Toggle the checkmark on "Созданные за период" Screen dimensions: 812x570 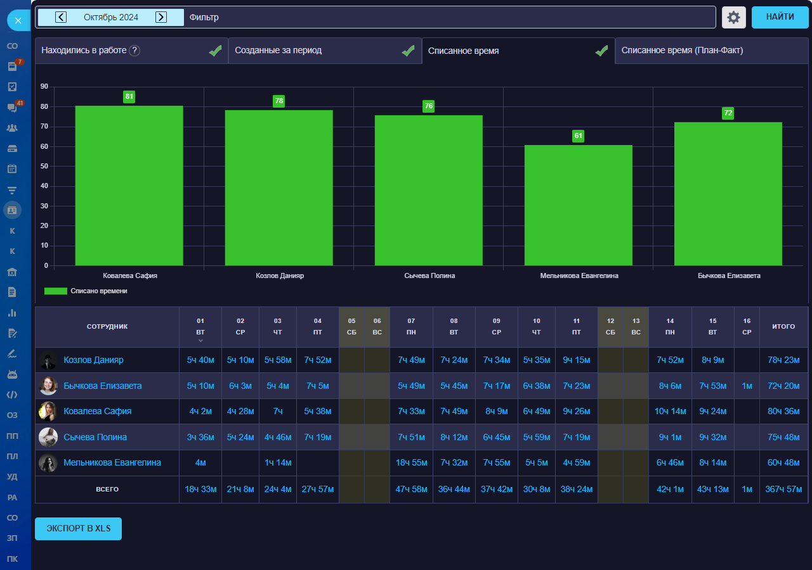coord(408,51)
